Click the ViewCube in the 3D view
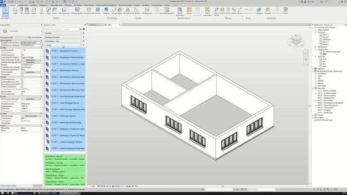This screenshot has height=195, width=347. (296, 40)
